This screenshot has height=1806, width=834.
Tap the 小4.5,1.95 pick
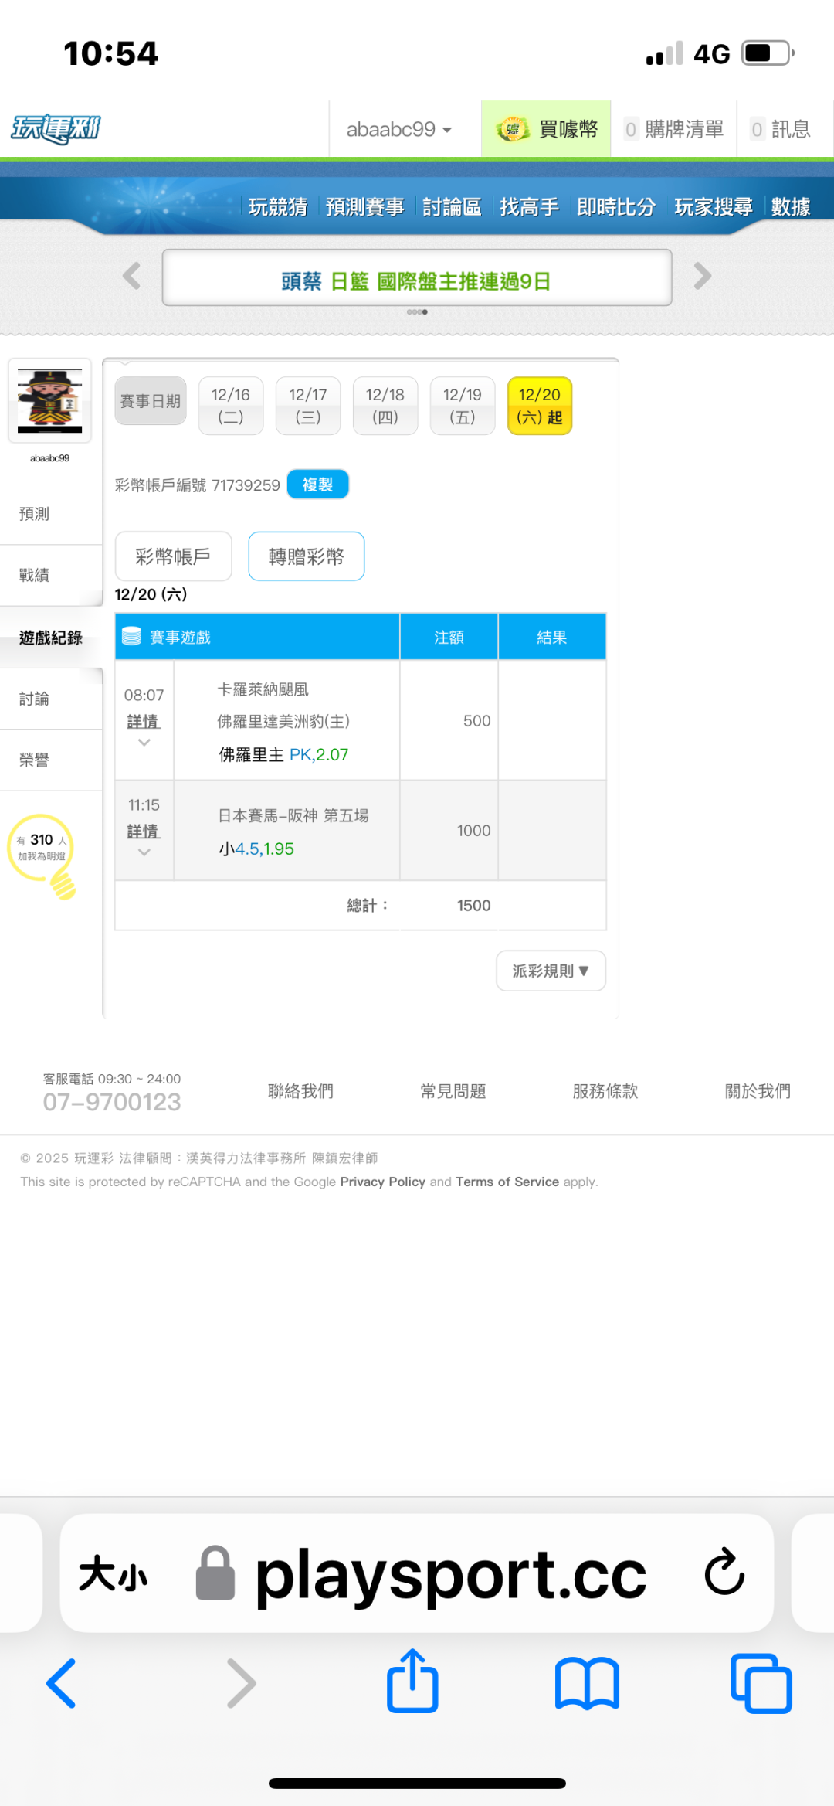[x=256, y=849]
